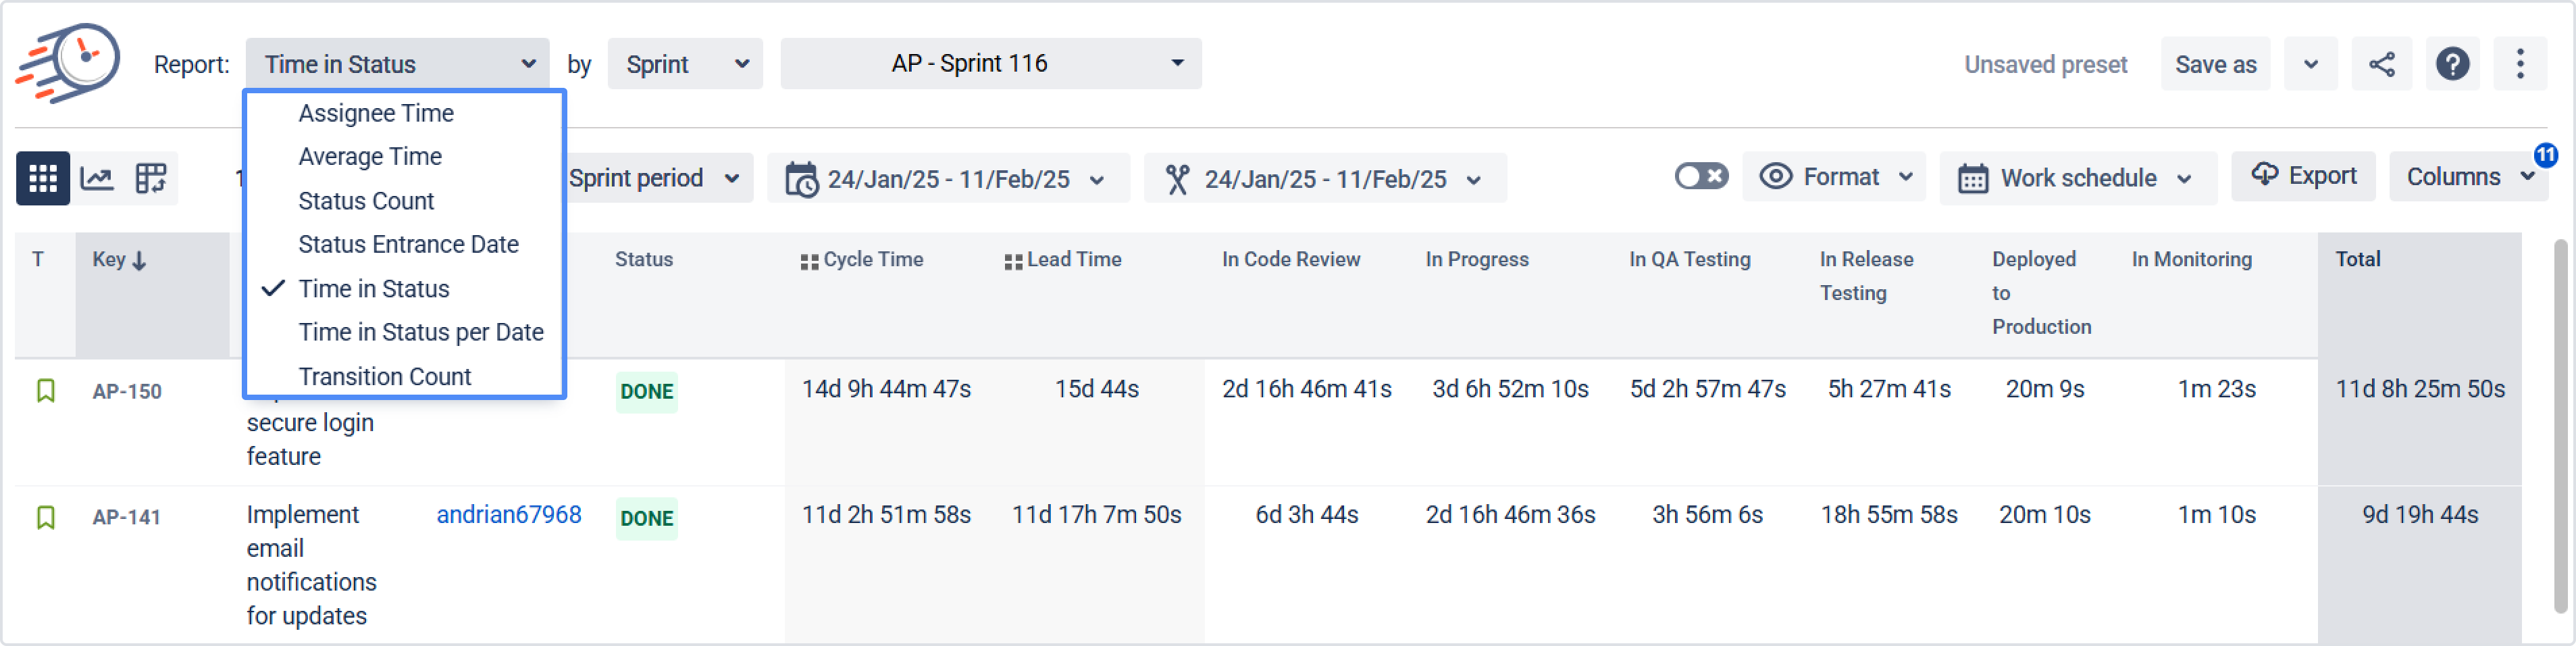The image size is (2576, 646).
Task: Open the Work schedule dropdown
Action: coord(2077,179)
